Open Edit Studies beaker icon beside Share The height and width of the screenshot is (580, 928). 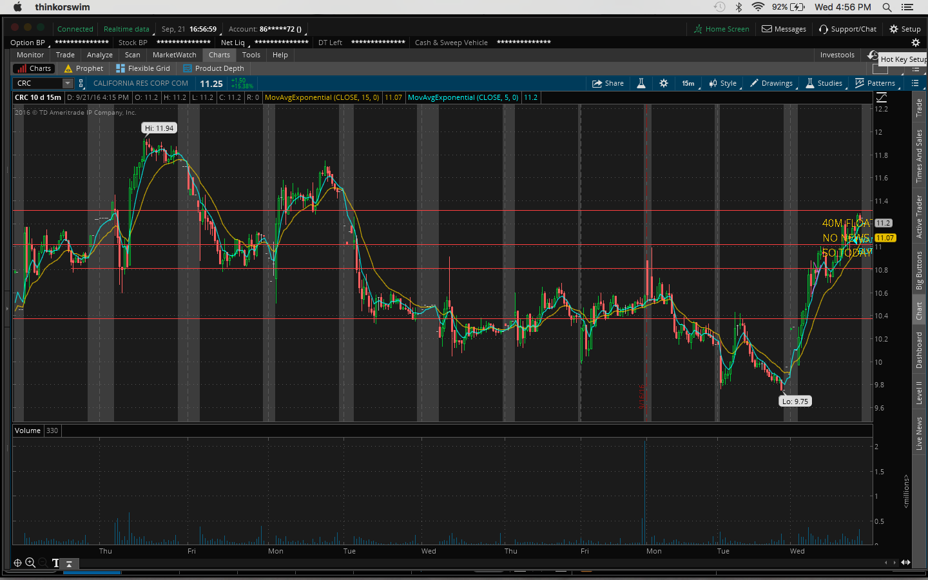pyautogui.click(x=641, y=83)
